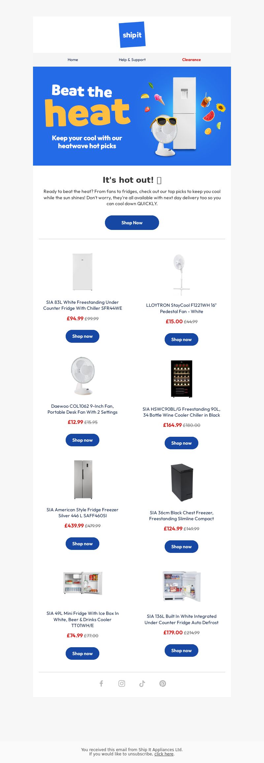
Task: Shop now for SIA 83L under counter fridge
Action: click(x=82, y=336)
